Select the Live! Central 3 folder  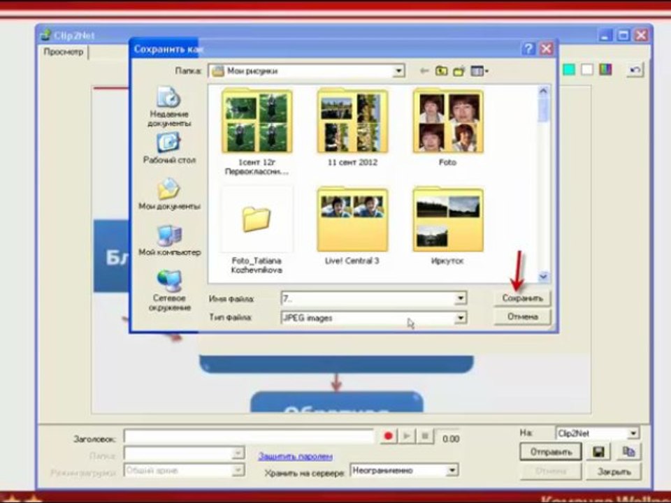(352, 226)
